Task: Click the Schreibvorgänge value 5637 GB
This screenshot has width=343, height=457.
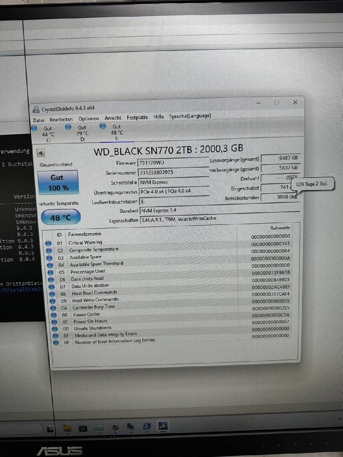Action: (x=281, y=168)
